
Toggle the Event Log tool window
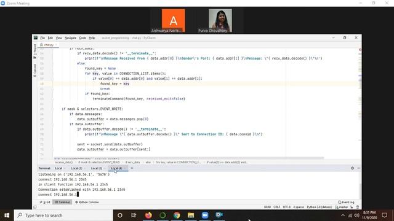pos(346,202)
